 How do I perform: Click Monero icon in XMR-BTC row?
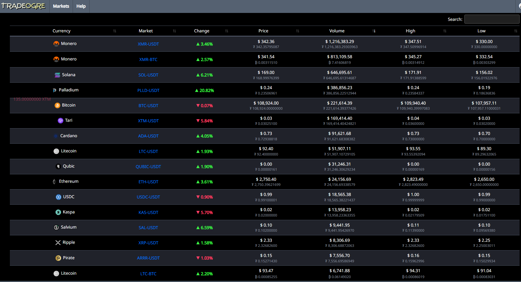56,59
